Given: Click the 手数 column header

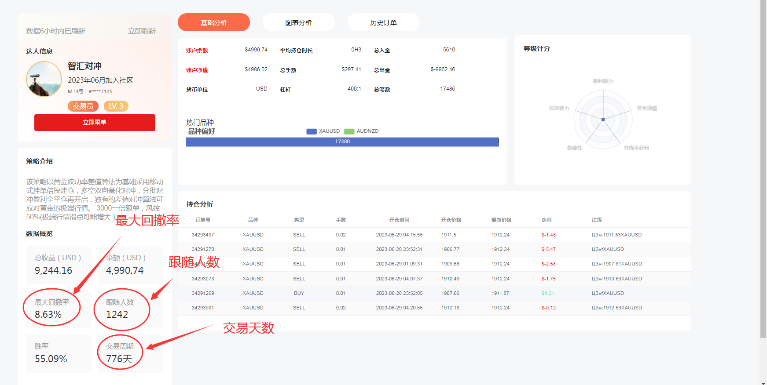Looking at the screenshot, I should (x=341, y=220).
